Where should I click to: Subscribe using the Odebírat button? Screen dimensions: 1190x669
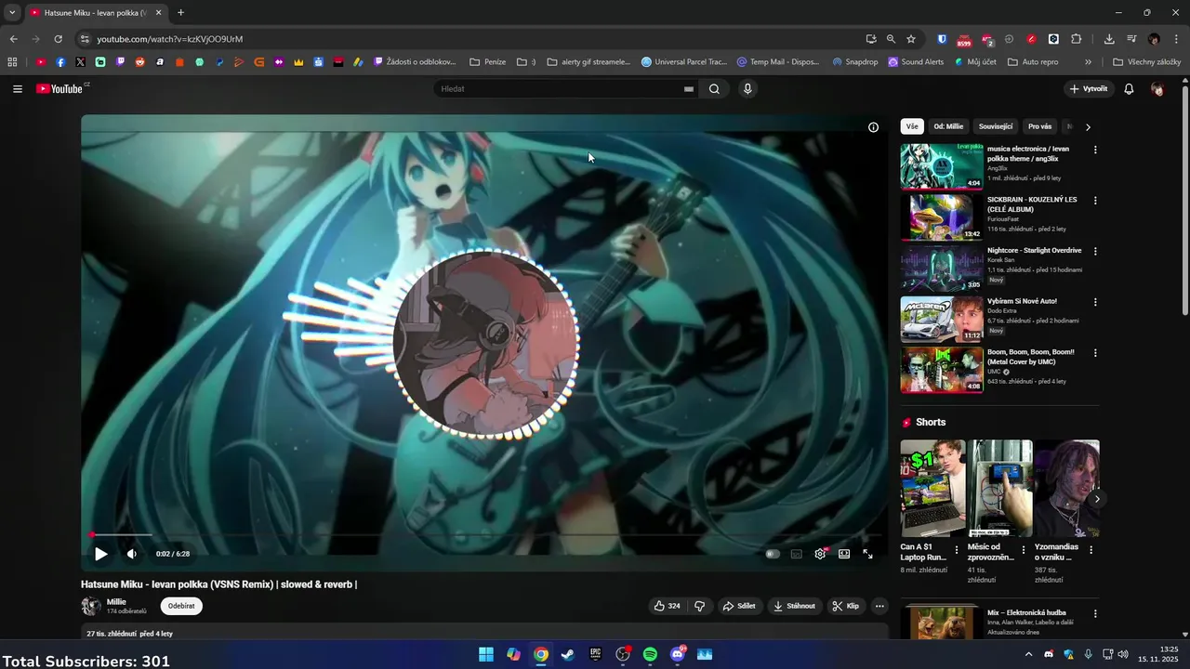click(x=181, y=606)
